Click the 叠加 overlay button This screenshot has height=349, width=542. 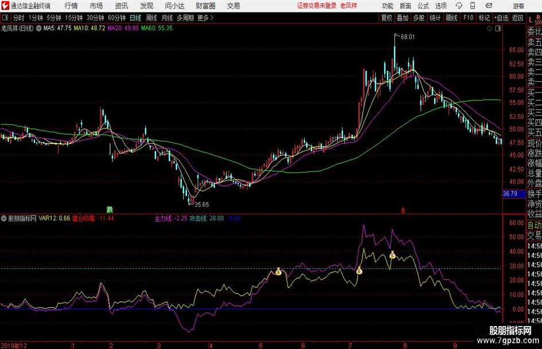(x=403, y=18)
